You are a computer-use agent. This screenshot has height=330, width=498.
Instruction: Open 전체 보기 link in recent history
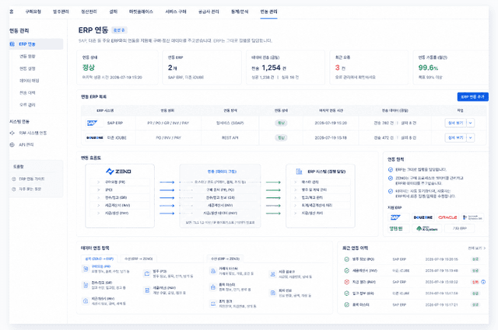(x=477, y=248)
